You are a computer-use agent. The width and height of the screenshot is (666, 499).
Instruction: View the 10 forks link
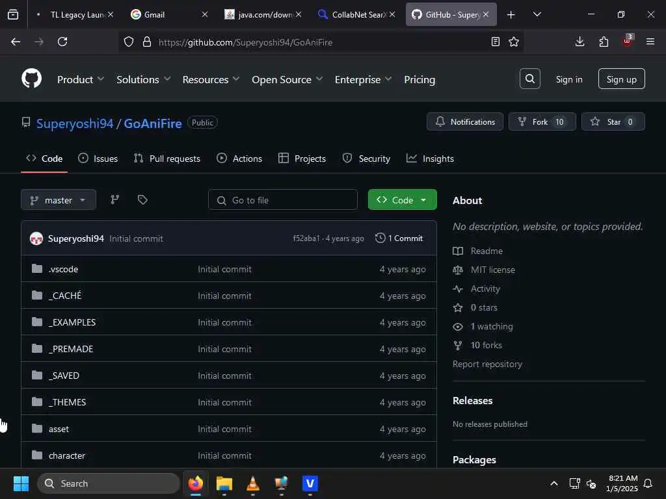486,346
